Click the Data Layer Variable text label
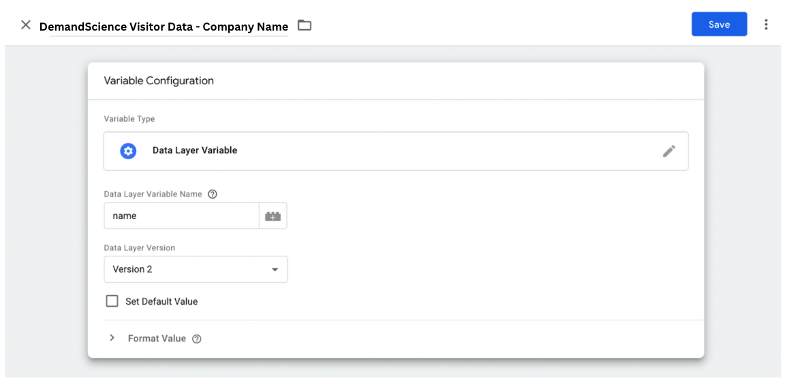The width and height of the screenshot is (791, 391). pyautogui.click(x=195, y=150)
